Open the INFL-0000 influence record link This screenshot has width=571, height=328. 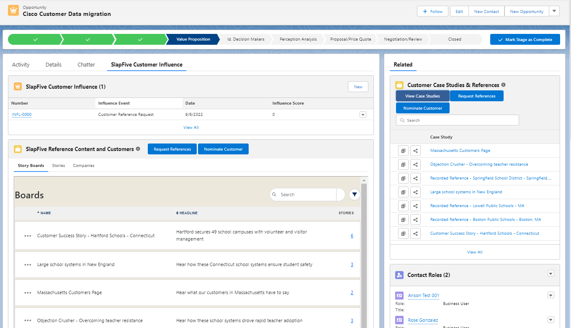point(21,114)
